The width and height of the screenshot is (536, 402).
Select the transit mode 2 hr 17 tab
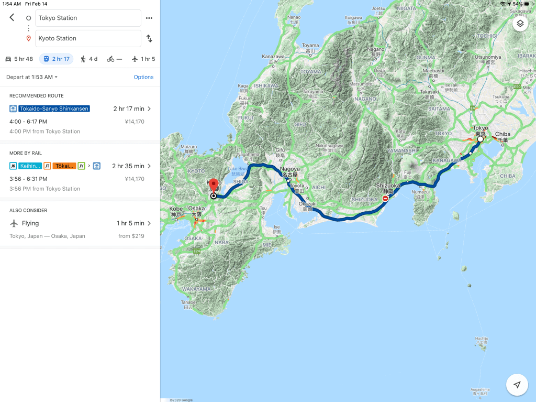pyautogui.click(x=57, y=59)
